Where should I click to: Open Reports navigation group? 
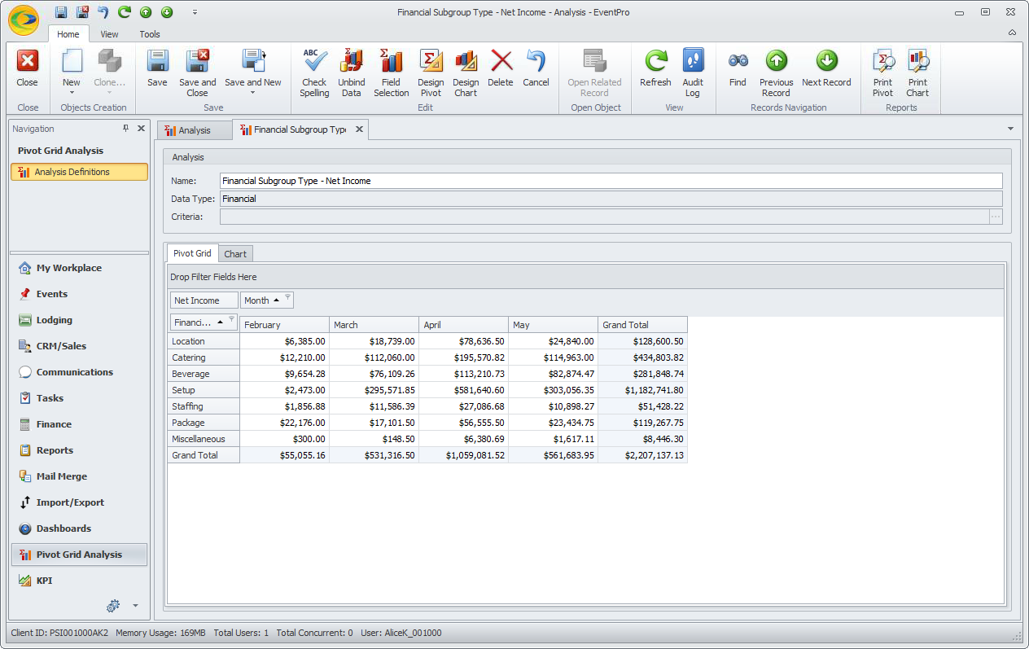tap(79, 450)
